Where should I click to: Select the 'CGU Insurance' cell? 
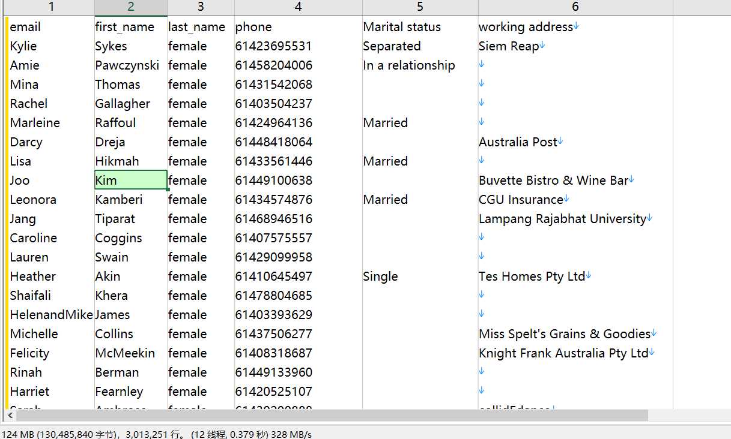[x=575, y=200]
